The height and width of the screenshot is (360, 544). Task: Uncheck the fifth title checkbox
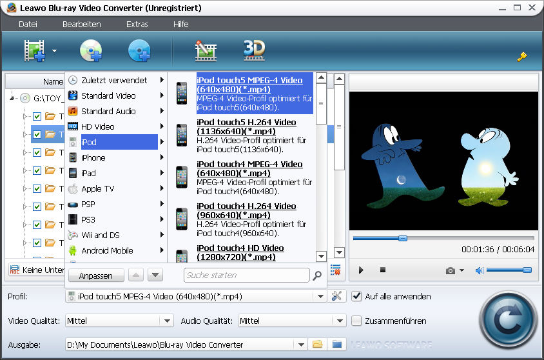pos(37,188)
